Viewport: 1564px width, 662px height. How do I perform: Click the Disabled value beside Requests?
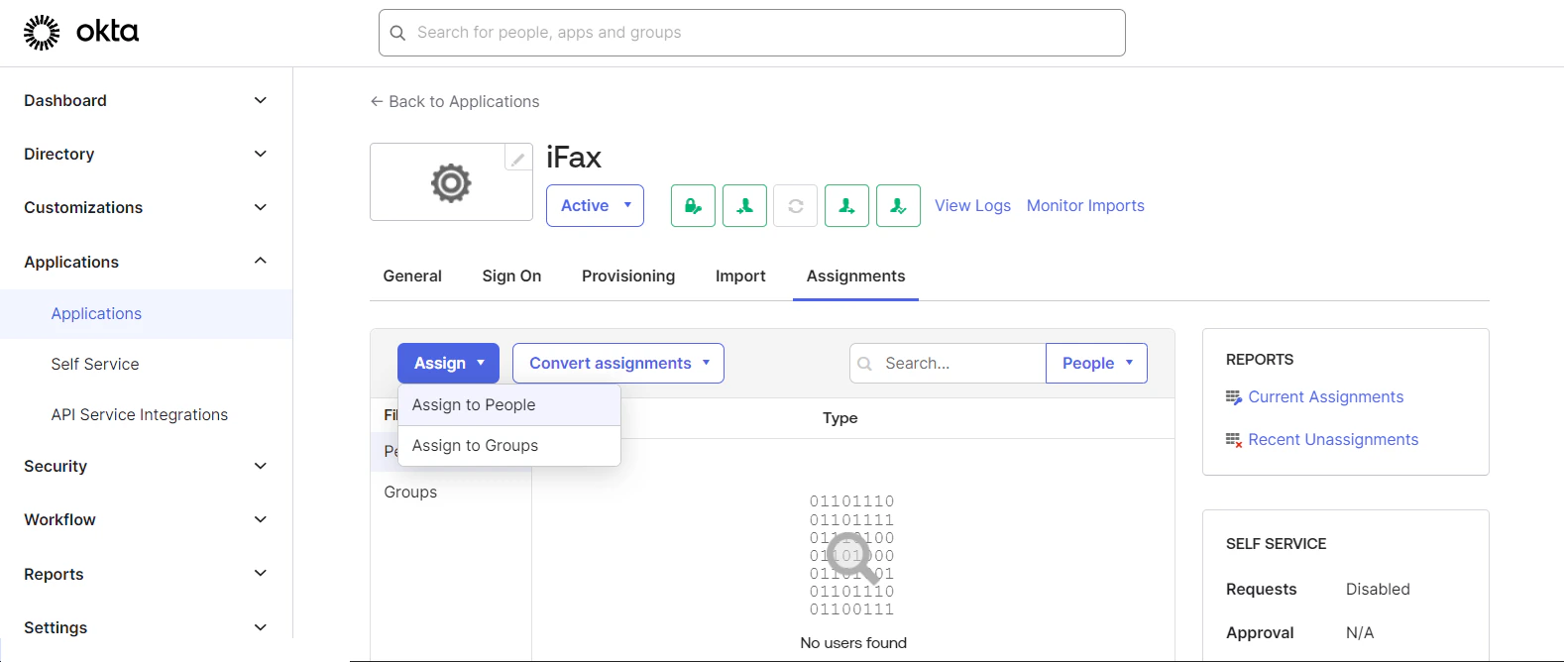pyautogui.click(x=1378, y=589)
